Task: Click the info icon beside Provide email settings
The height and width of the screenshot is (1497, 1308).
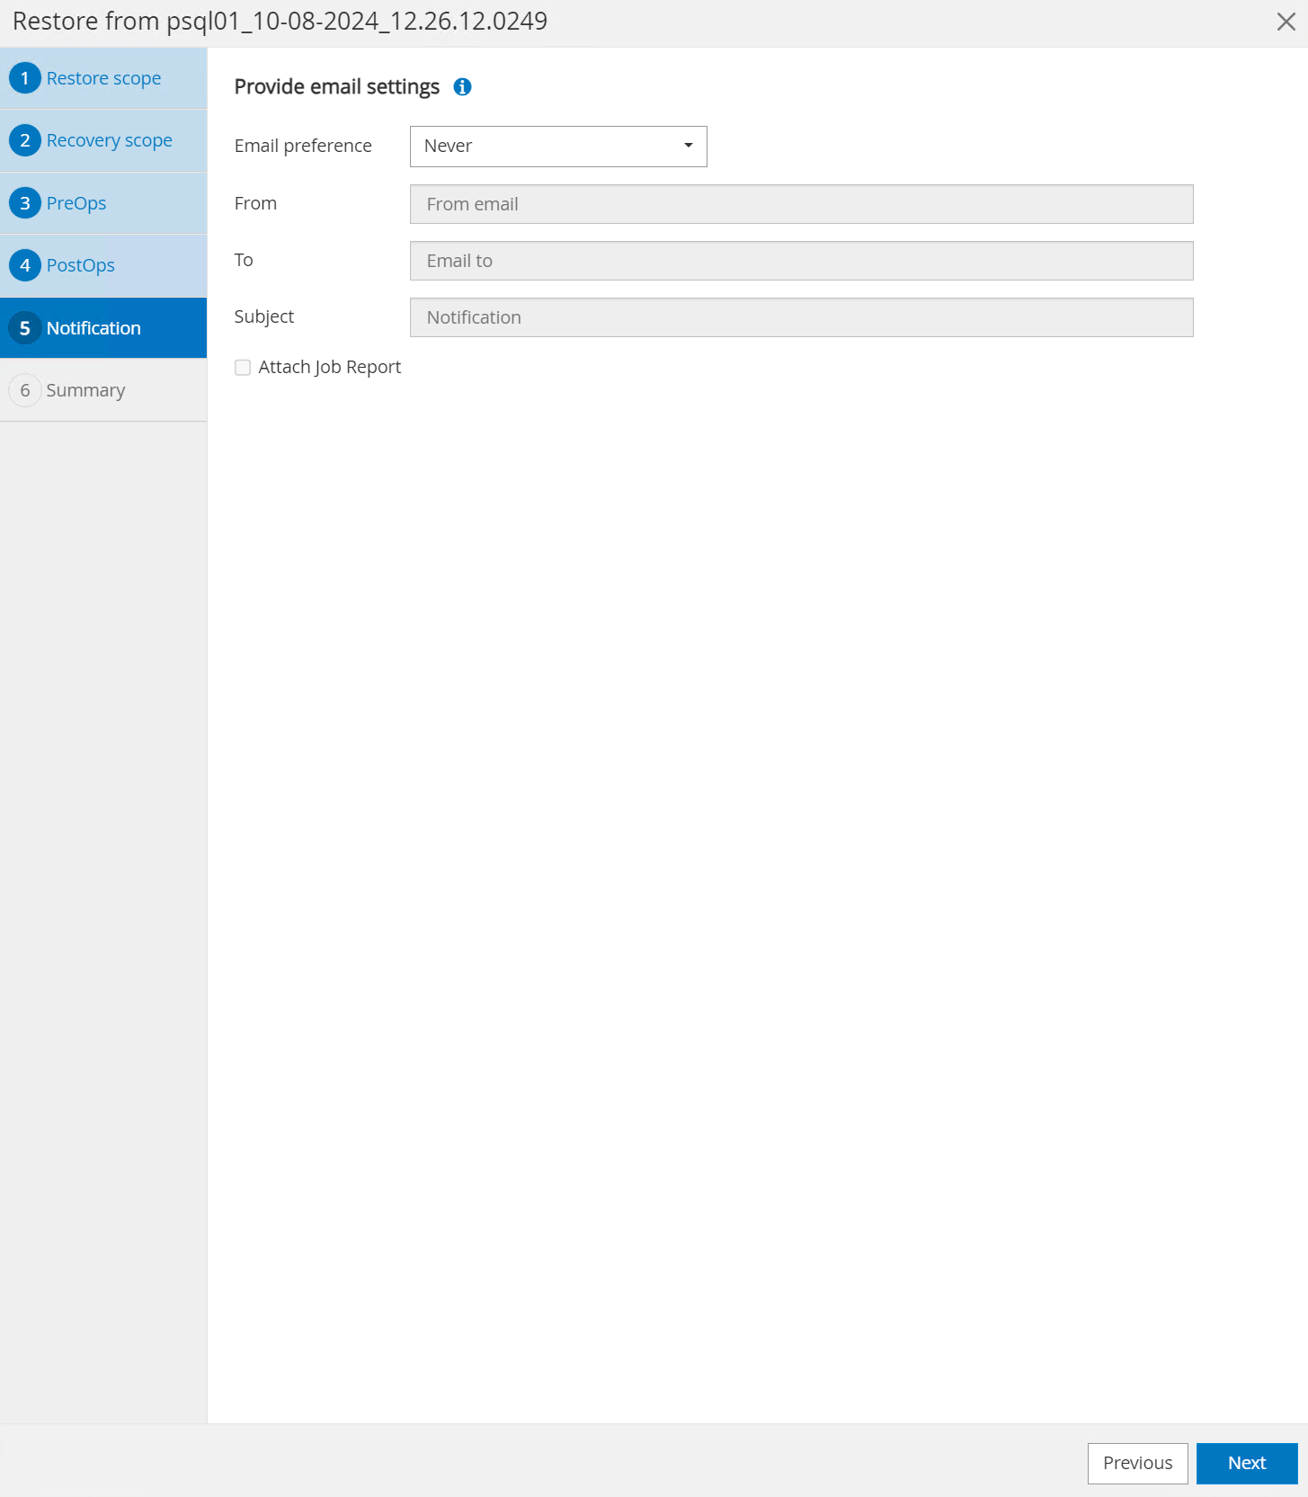Action: point(462,86)
